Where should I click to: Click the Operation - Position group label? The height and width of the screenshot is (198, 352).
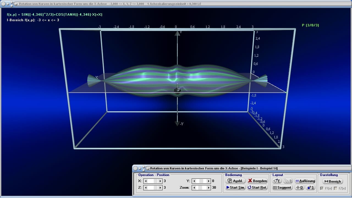[x=154, y=175]
